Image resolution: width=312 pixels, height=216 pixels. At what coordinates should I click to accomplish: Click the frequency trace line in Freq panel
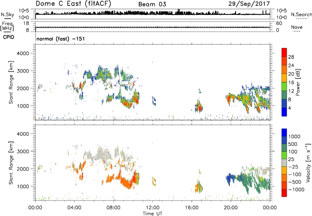pos(152,27)
